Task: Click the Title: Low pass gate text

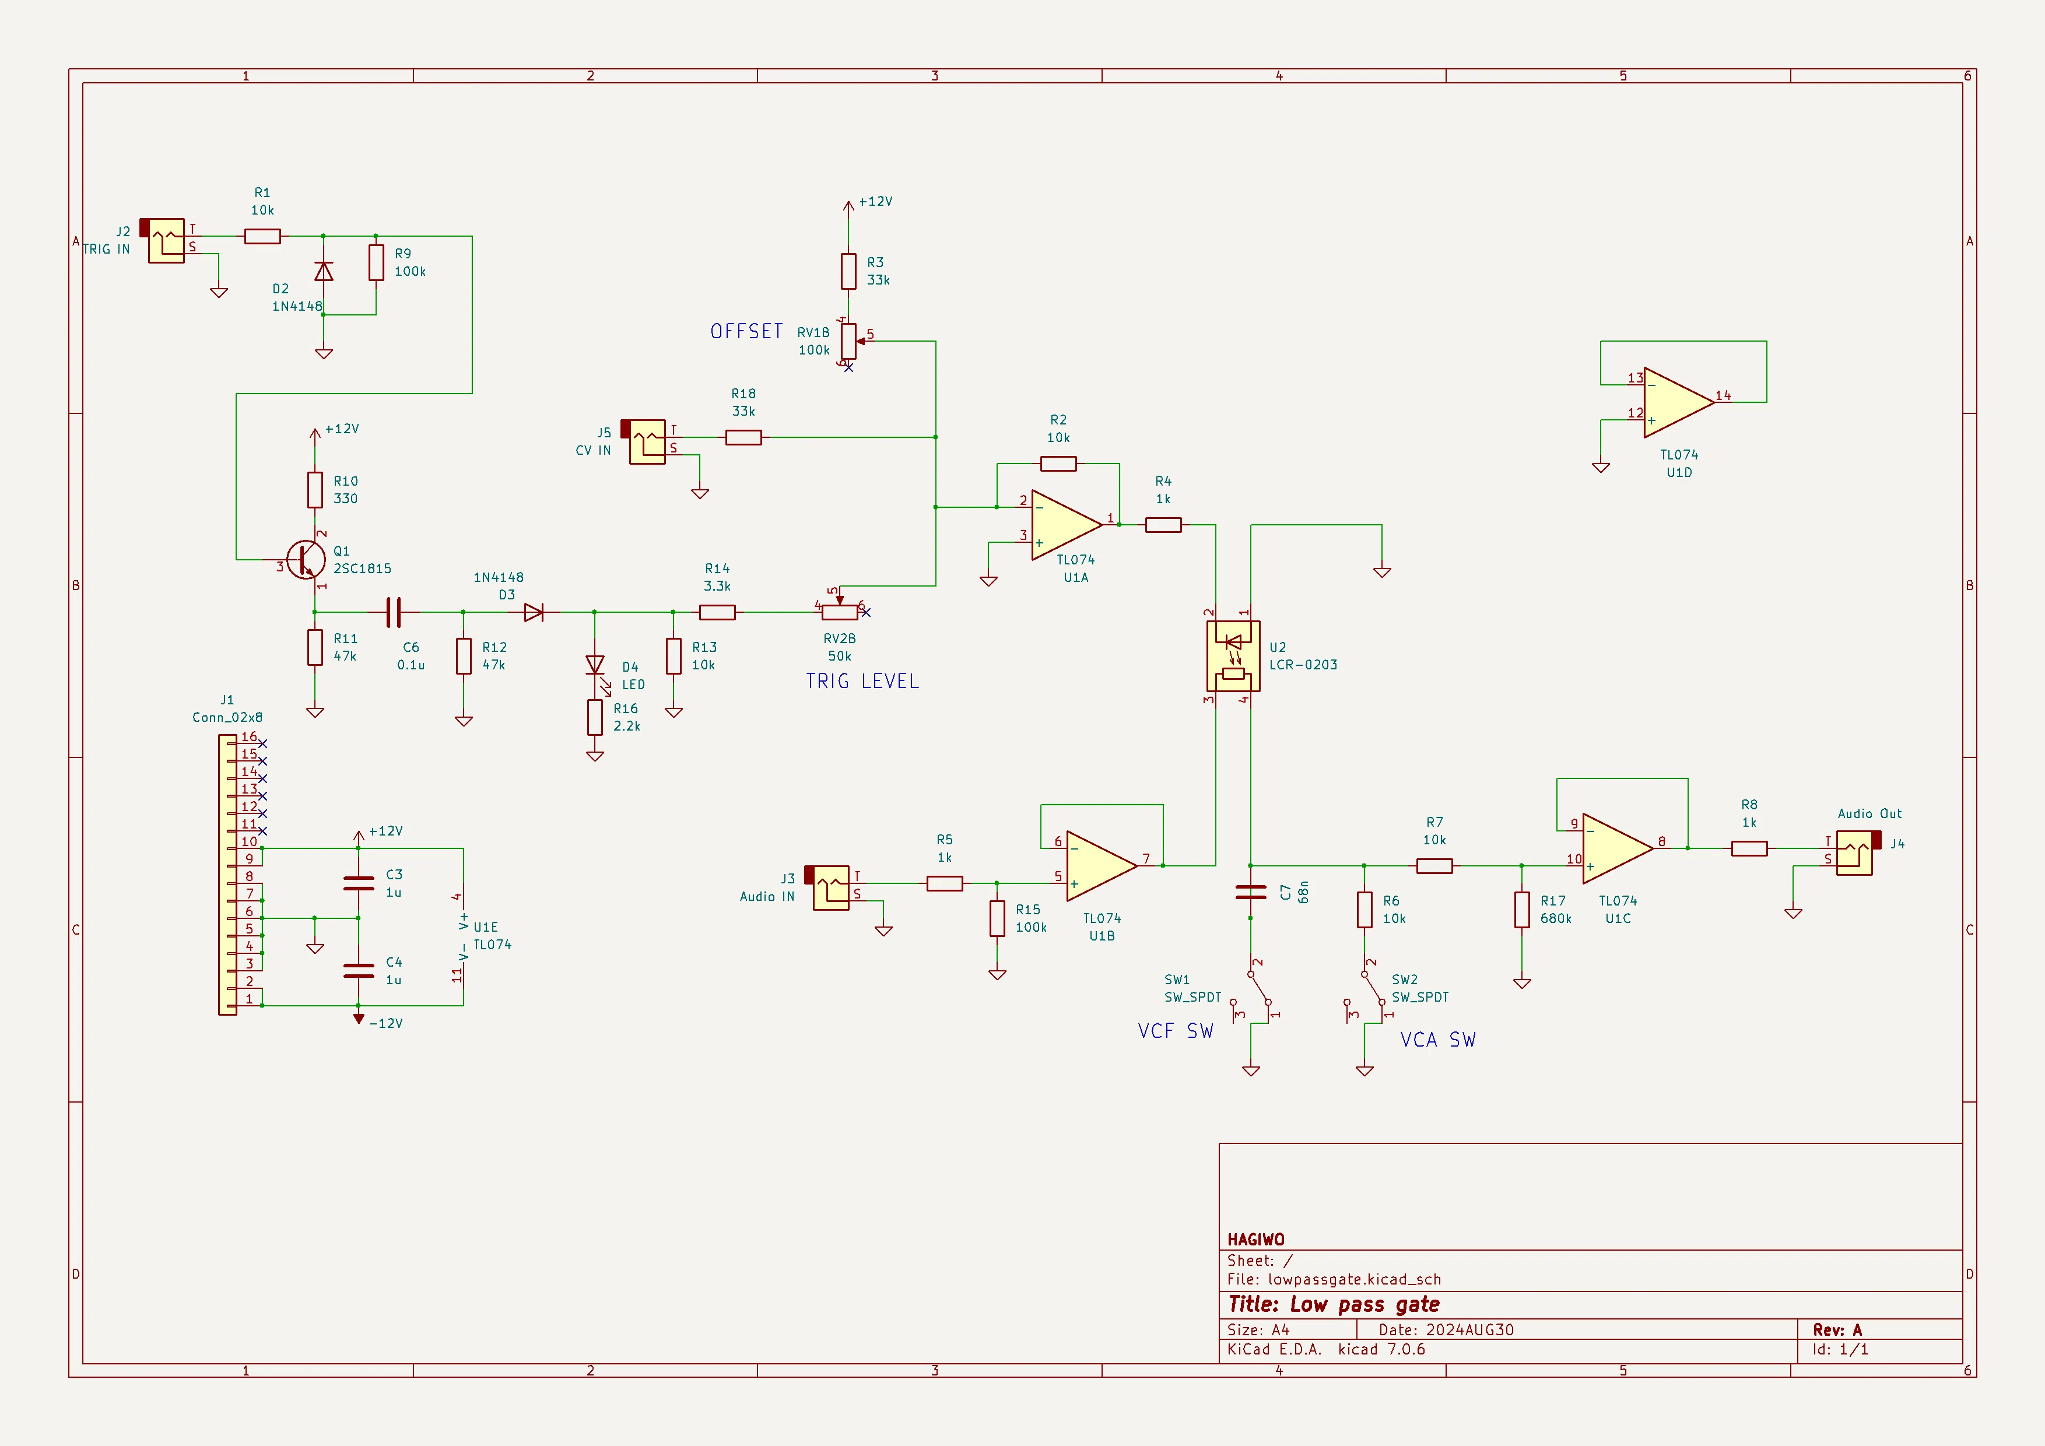Action: pos(1334,1304)
